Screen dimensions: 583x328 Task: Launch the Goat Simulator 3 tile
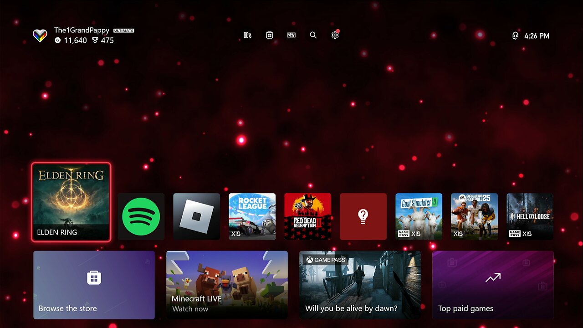[419, 216]
